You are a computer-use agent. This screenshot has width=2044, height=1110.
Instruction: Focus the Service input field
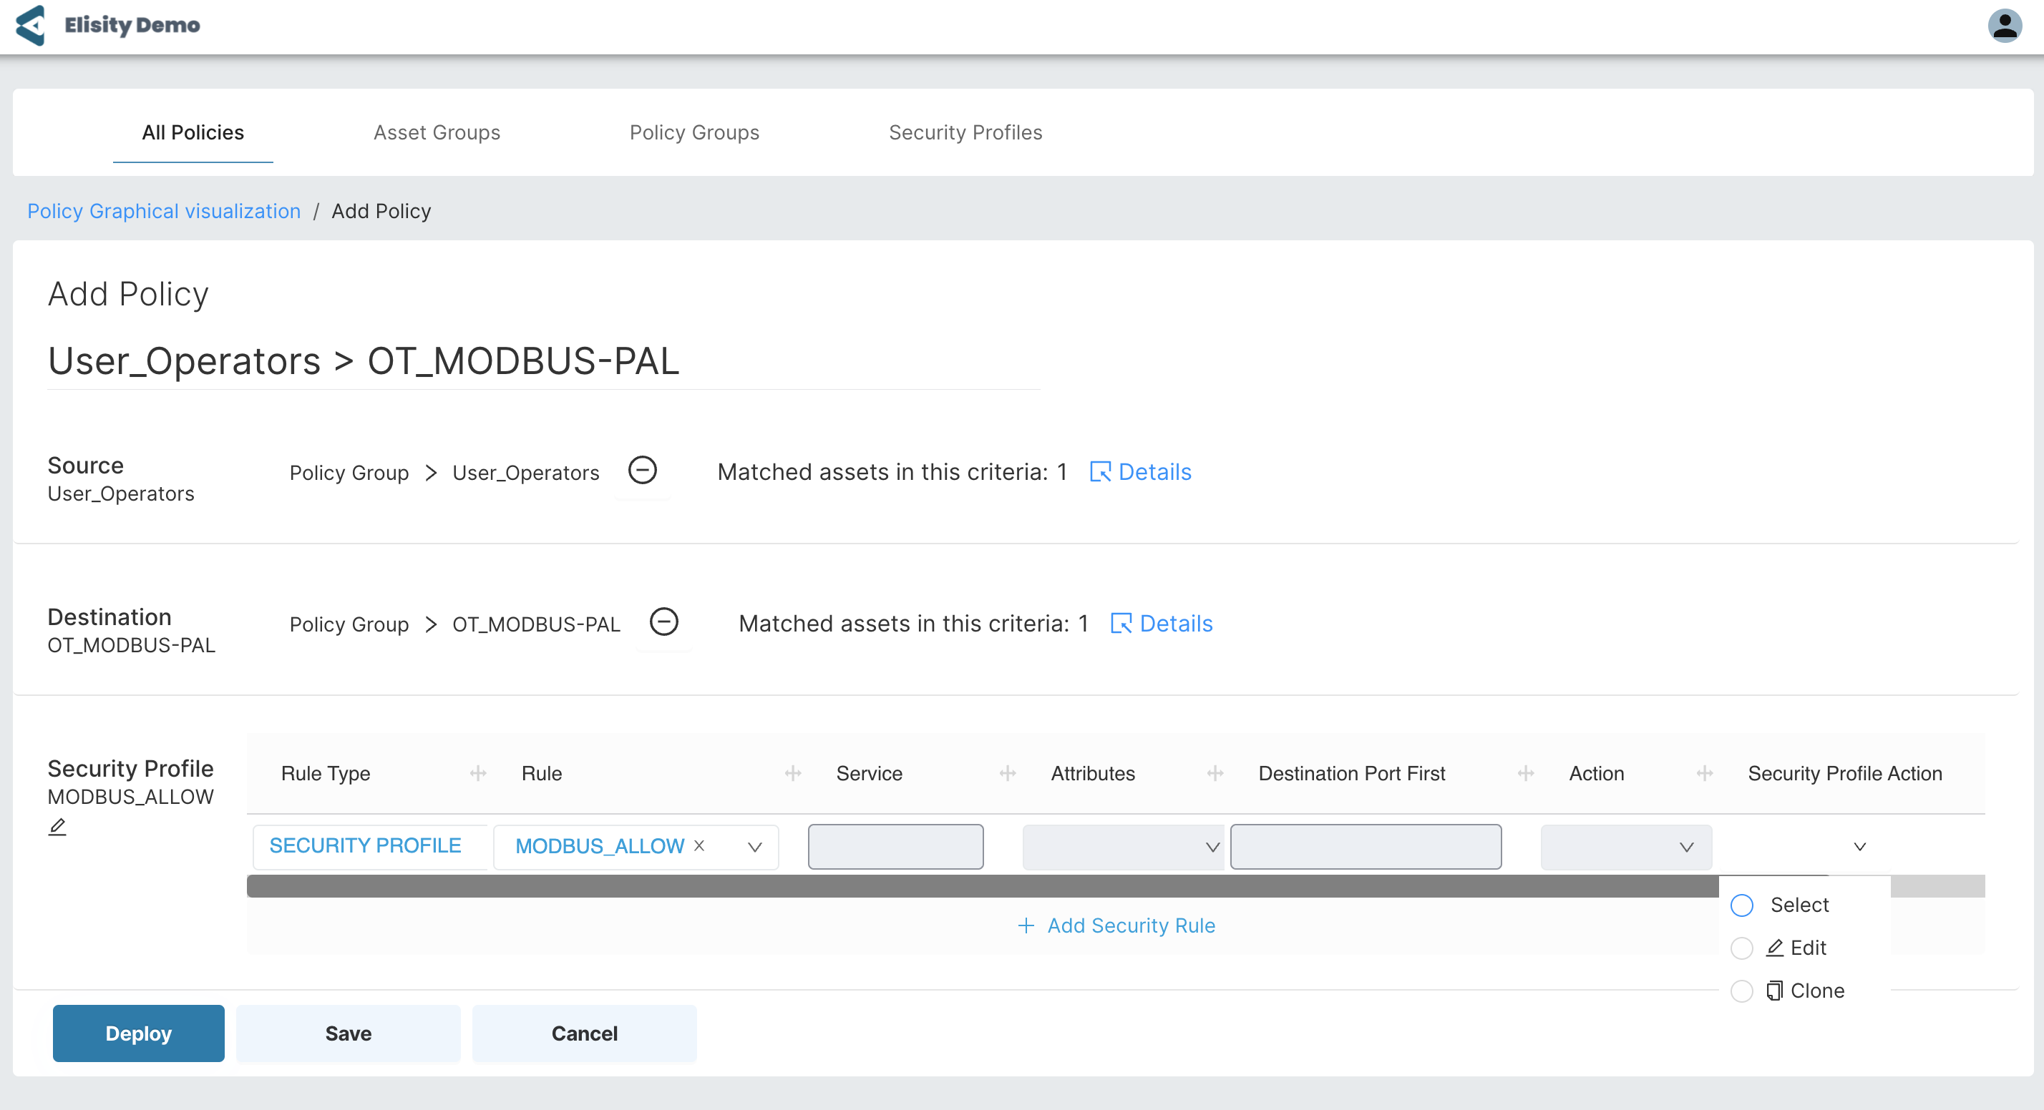pyautogui.click(x=895, y=846)
